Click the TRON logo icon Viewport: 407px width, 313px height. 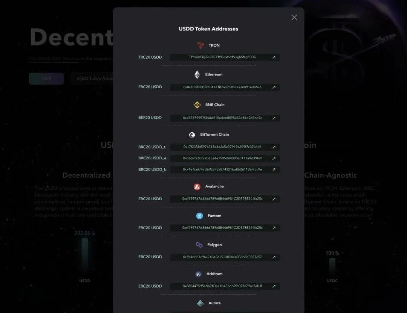[x=200, y=45]
